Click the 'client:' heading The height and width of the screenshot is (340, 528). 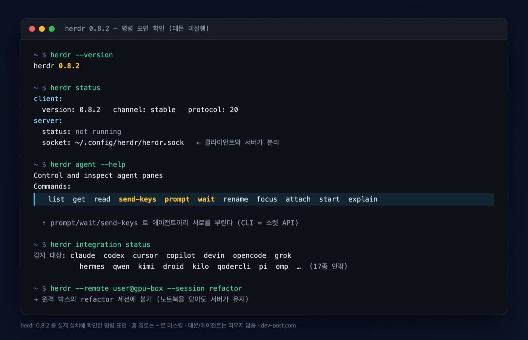click(x=48, y=99)
